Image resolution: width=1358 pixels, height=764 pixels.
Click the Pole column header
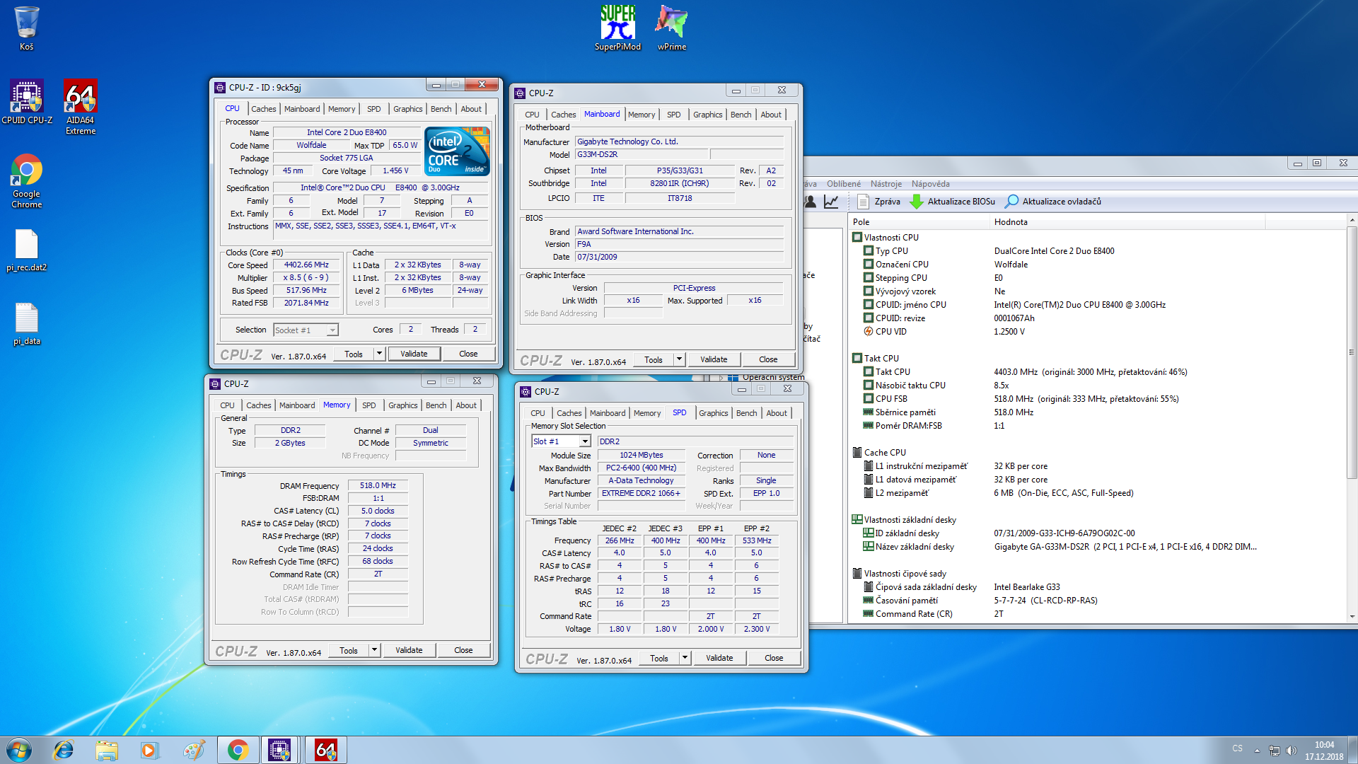click(918, 222)
